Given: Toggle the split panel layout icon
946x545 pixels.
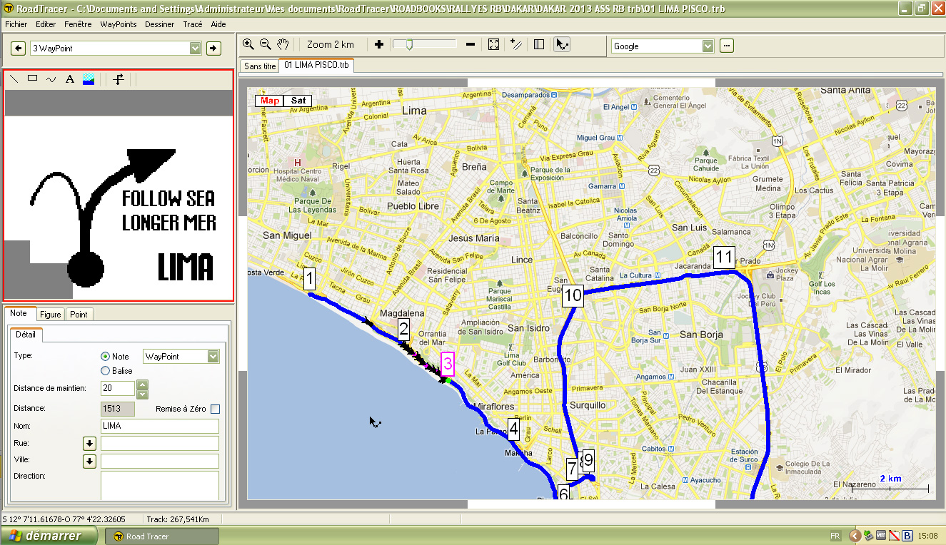Looking at the screenshot, I should [x=539, y=44].
